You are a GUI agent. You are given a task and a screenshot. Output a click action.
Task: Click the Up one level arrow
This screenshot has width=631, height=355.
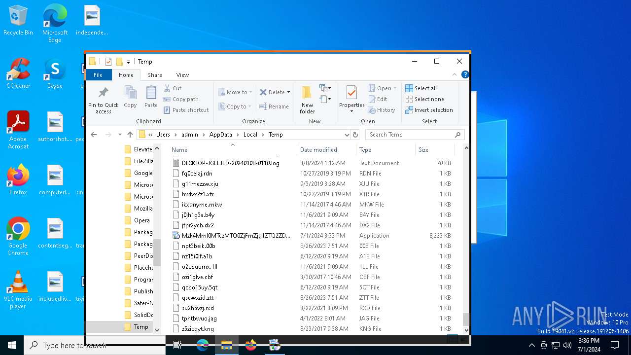tap(130, 135)
